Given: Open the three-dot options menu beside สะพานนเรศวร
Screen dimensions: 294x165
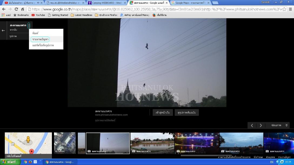Looking at the screenshot, I should pyautogui.click(x=29, y=26).
